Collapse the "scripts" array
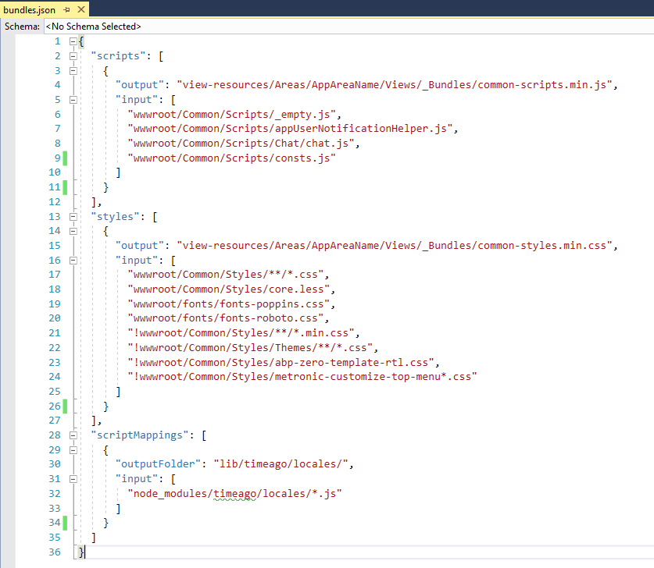This screenshot has width=654, height=568. (73, 55)
